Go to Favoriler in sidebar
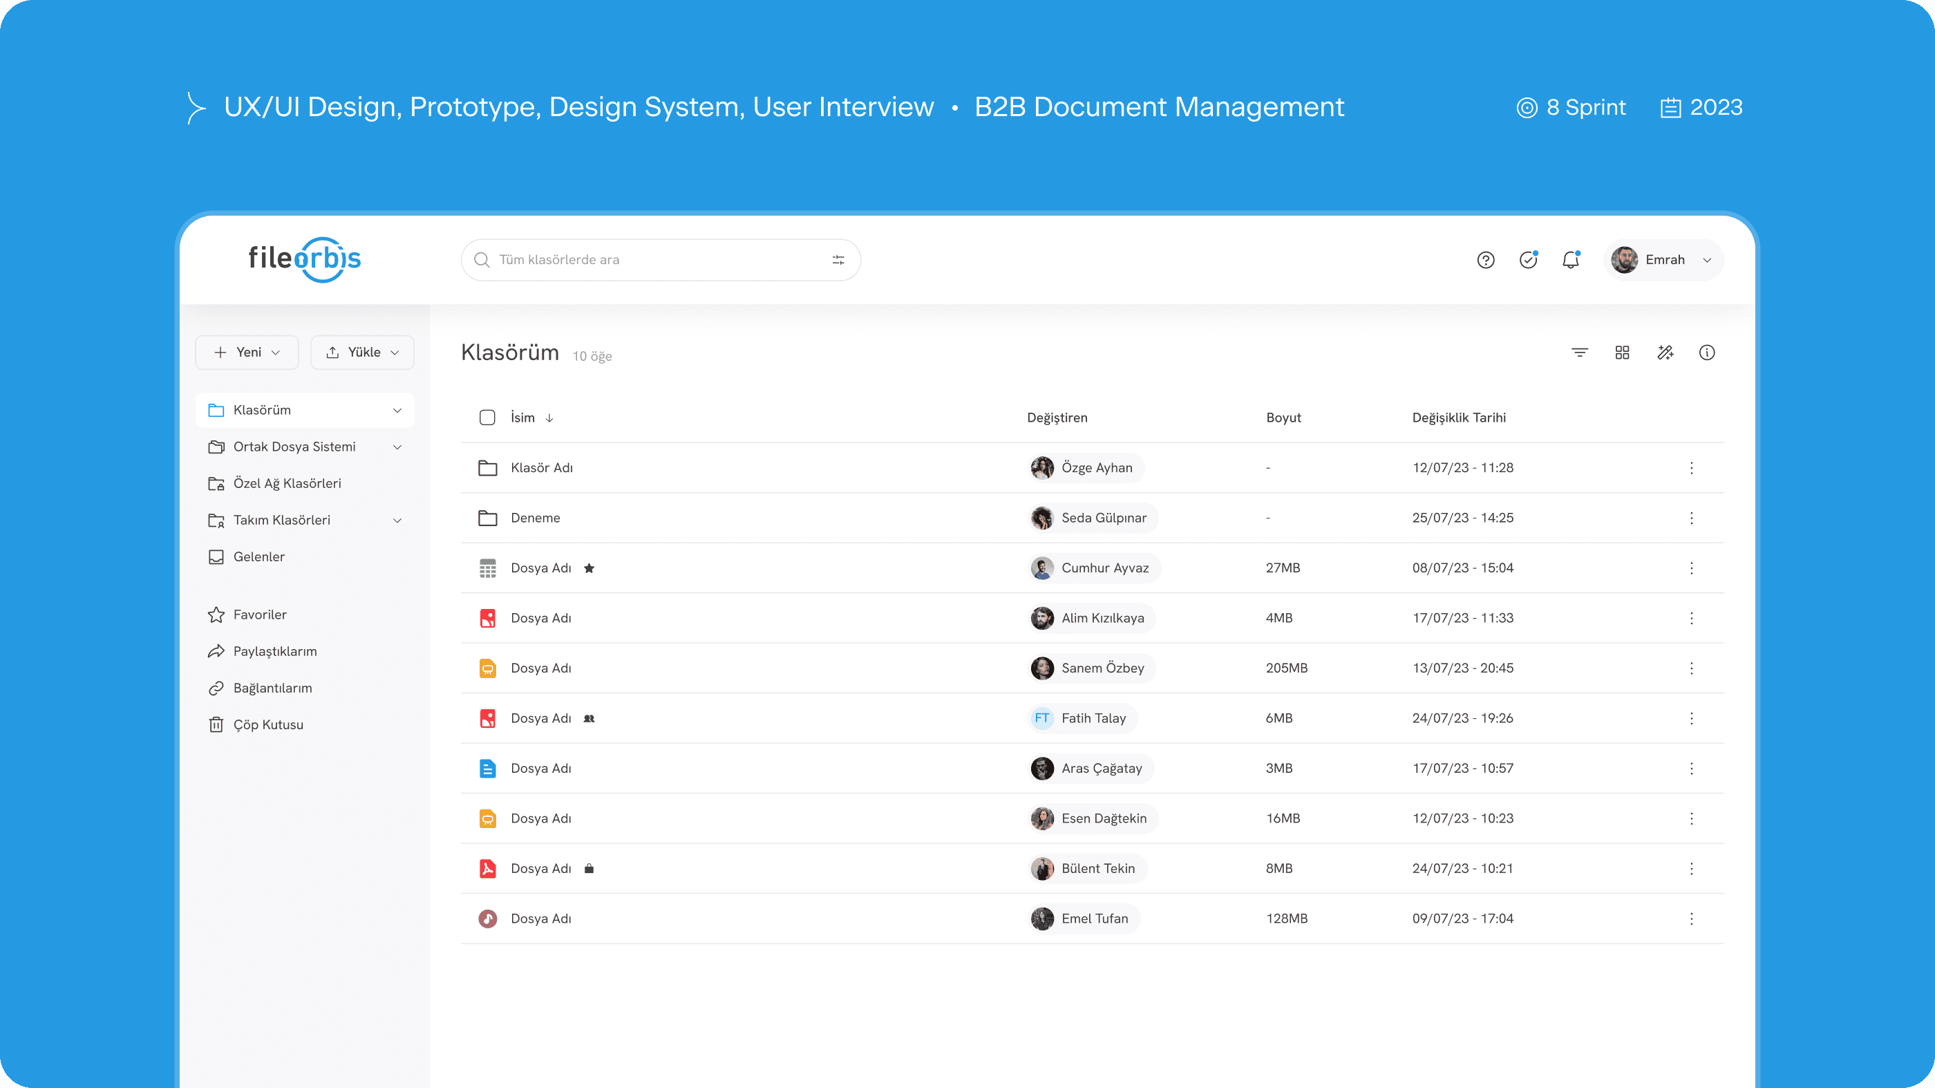 tap(259, 615)
